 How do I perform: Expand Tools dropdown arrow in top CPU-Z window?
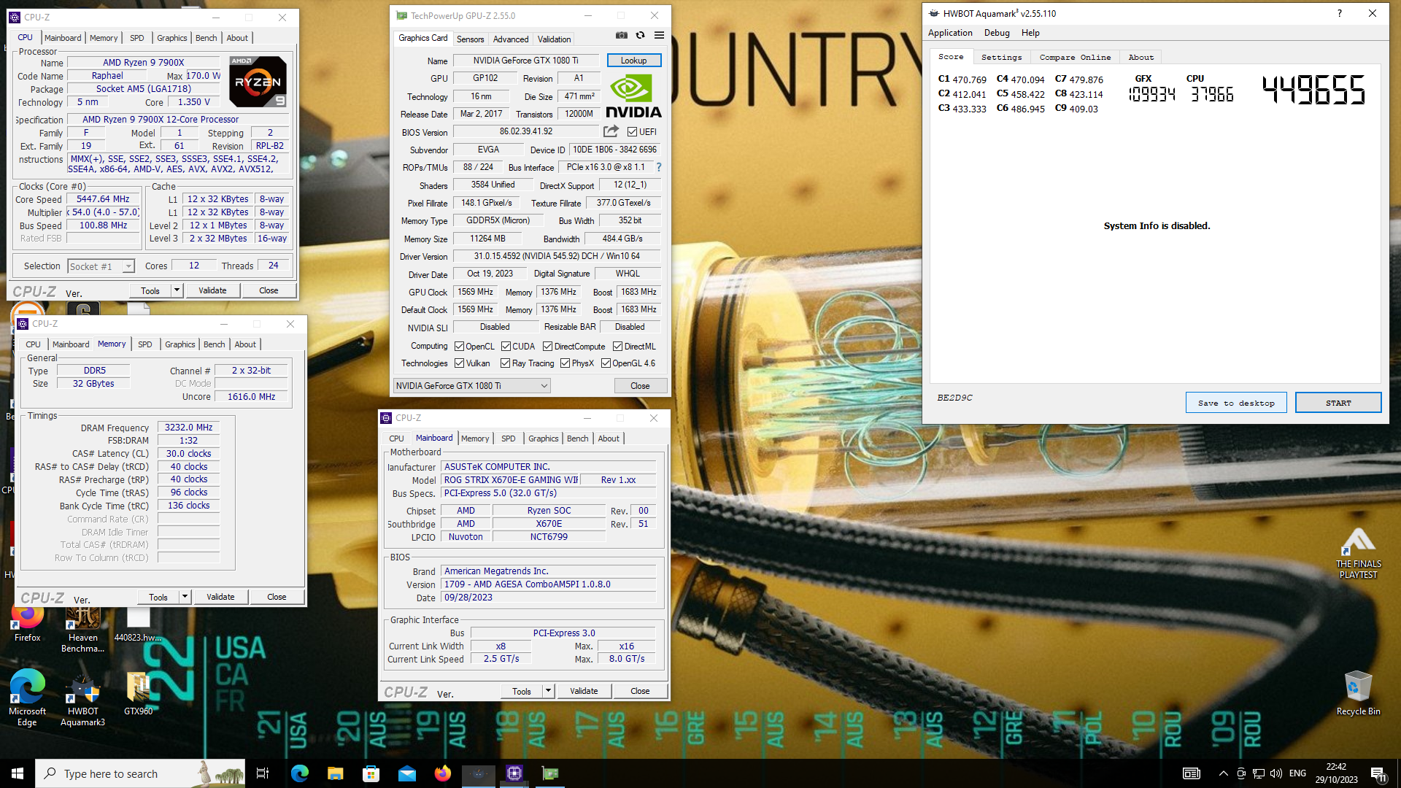177,290
